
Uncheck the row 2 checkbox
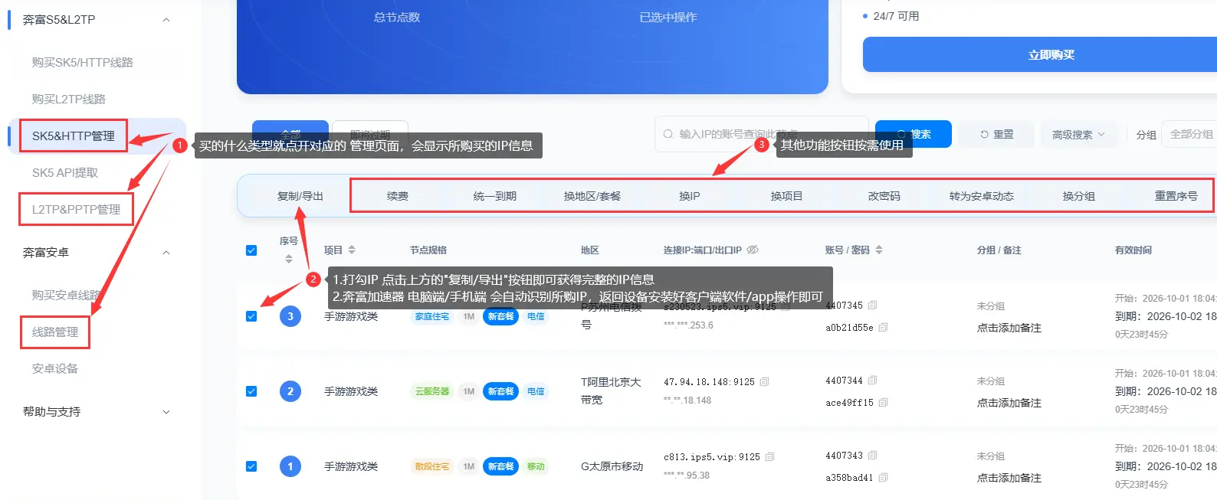click(251, 391)
